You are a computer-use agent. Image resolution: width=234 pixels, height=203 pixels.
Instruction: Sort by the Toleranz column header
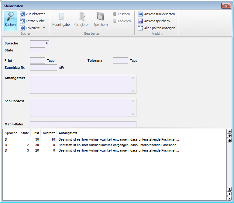49,133
